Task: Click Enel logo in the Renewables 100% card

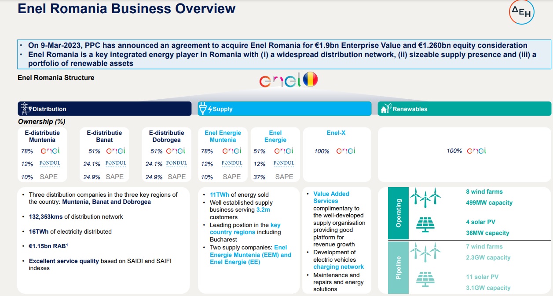Action: tap(476, 151)
